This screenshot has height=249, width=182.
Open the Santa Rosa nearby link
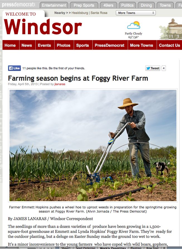point(99,13)
